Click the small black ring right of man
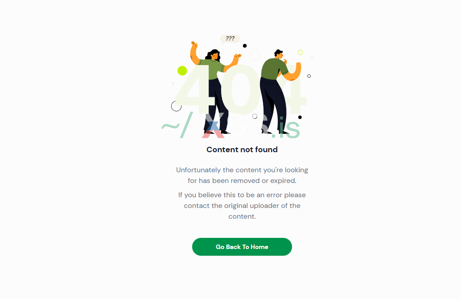 pyautogui.click(x=309, y=76)
